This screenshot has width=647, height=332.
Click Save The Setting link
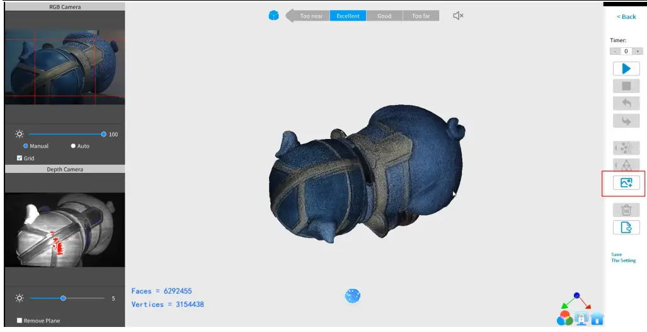coord(624,257)
